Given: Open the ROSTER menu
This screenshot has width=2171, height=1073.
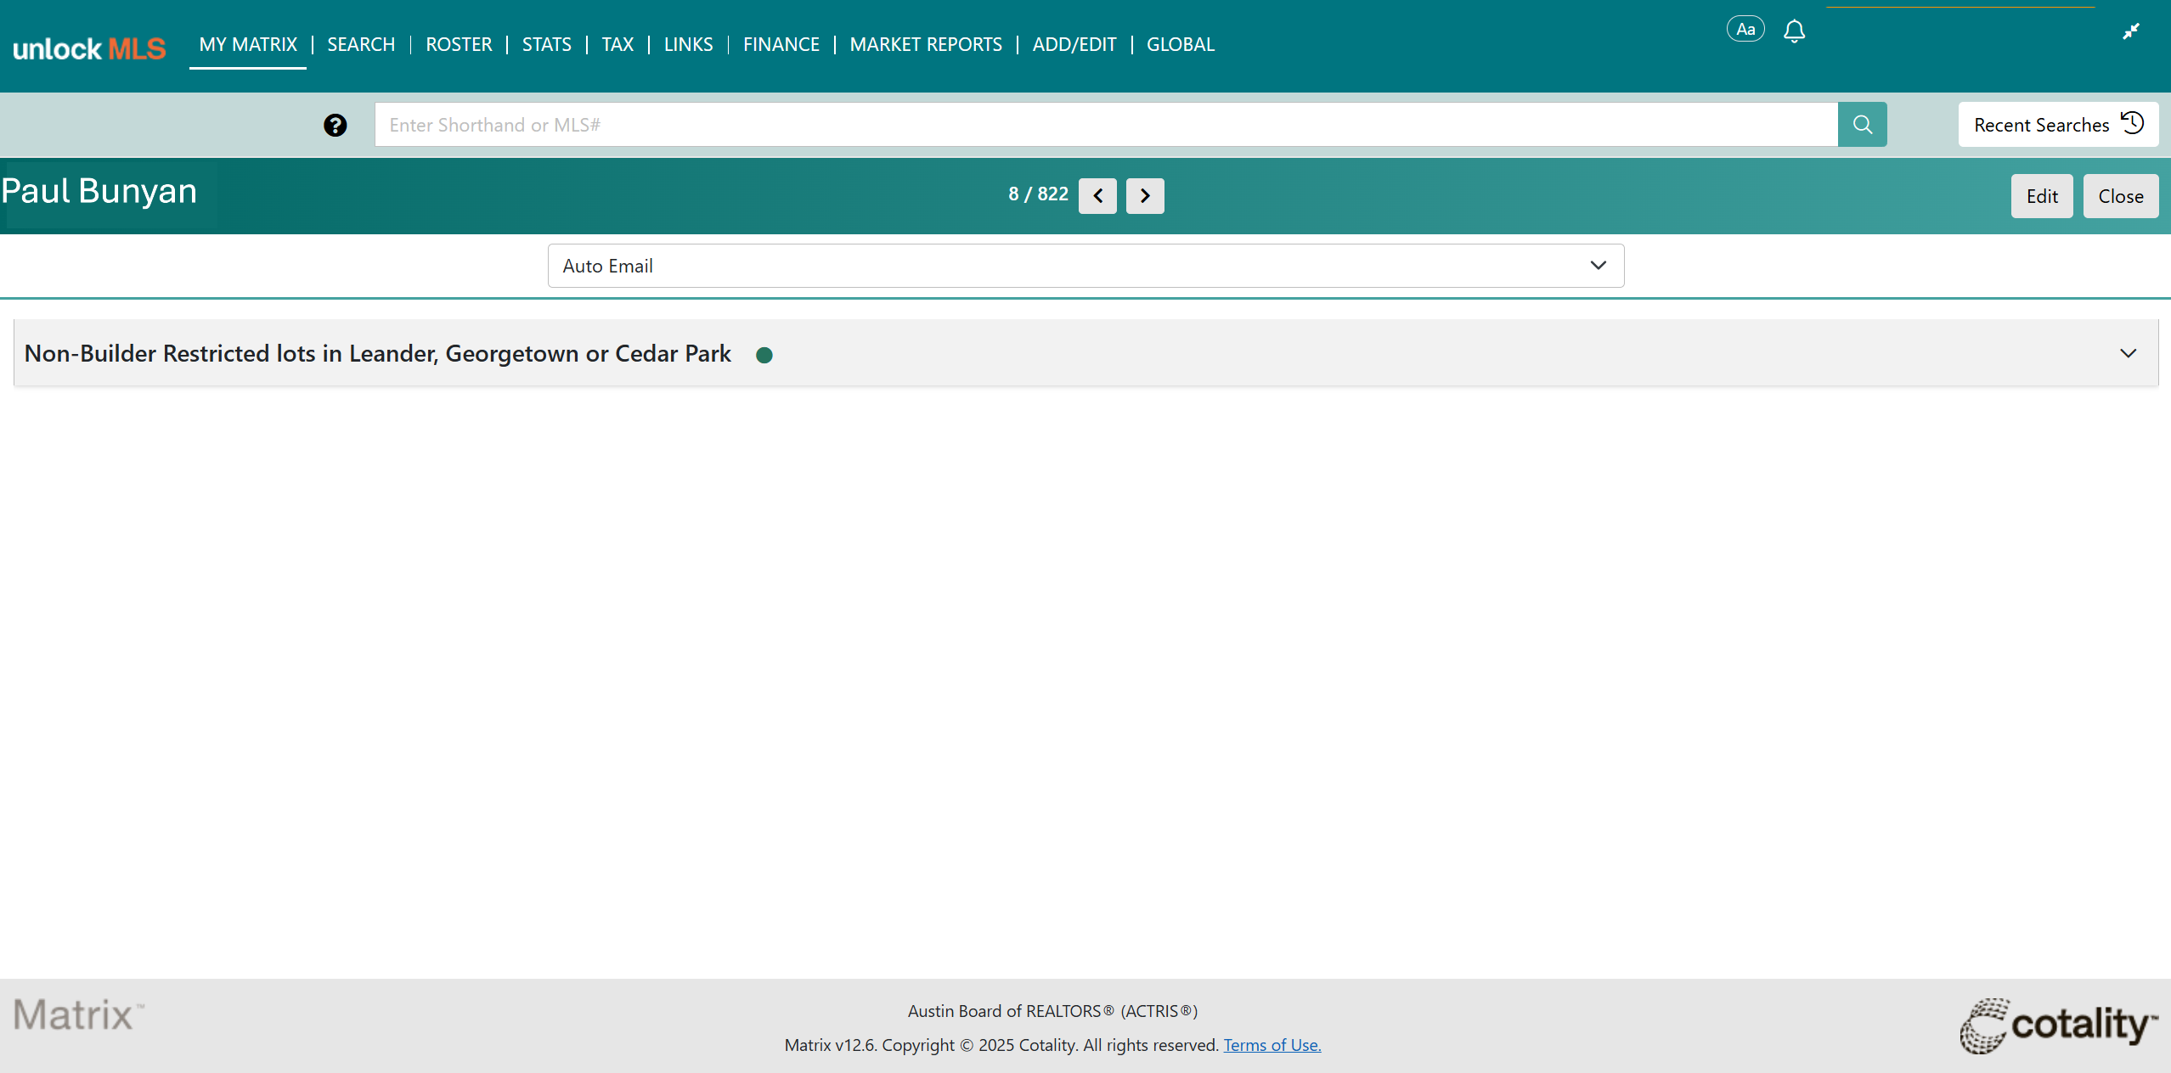Looking at the screenshot, I should [x=459, y=44].
